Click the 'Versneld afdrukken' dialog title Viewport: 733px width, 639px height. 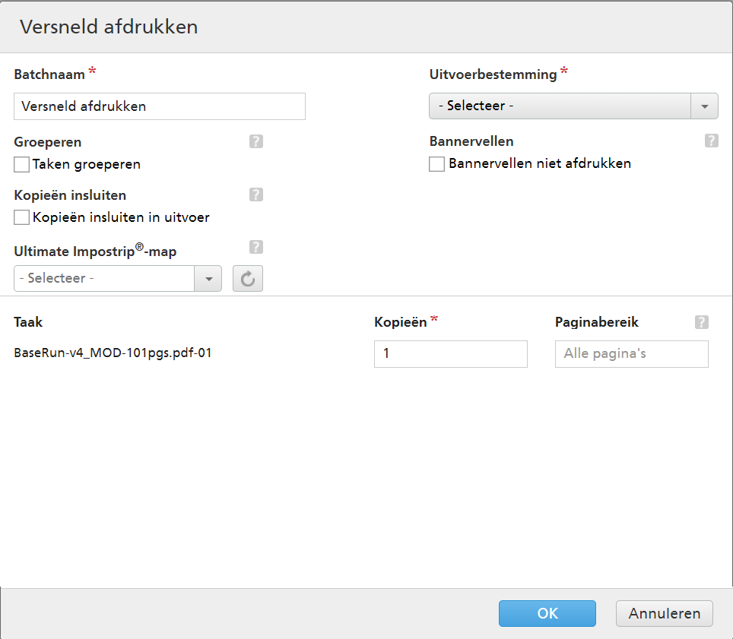click(109, 27)
